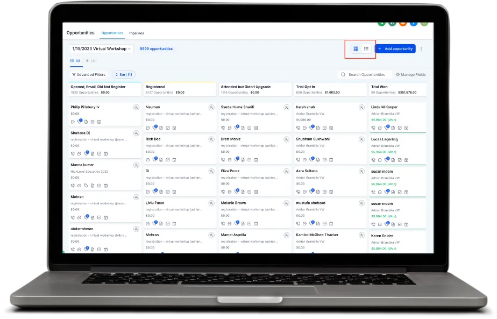Screen dimensions: 497x319
Task: Switch to list view layout
Action: point(366,49)
